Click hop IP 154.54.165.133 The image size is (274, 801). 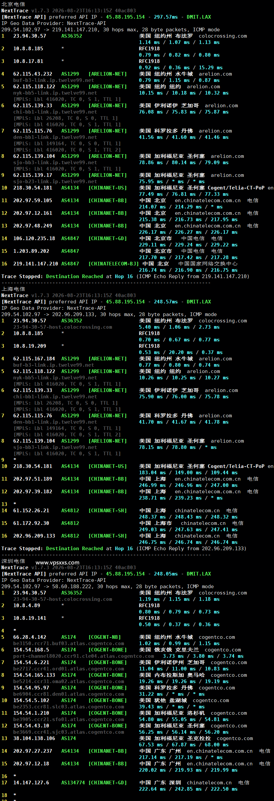pos(34,675)
